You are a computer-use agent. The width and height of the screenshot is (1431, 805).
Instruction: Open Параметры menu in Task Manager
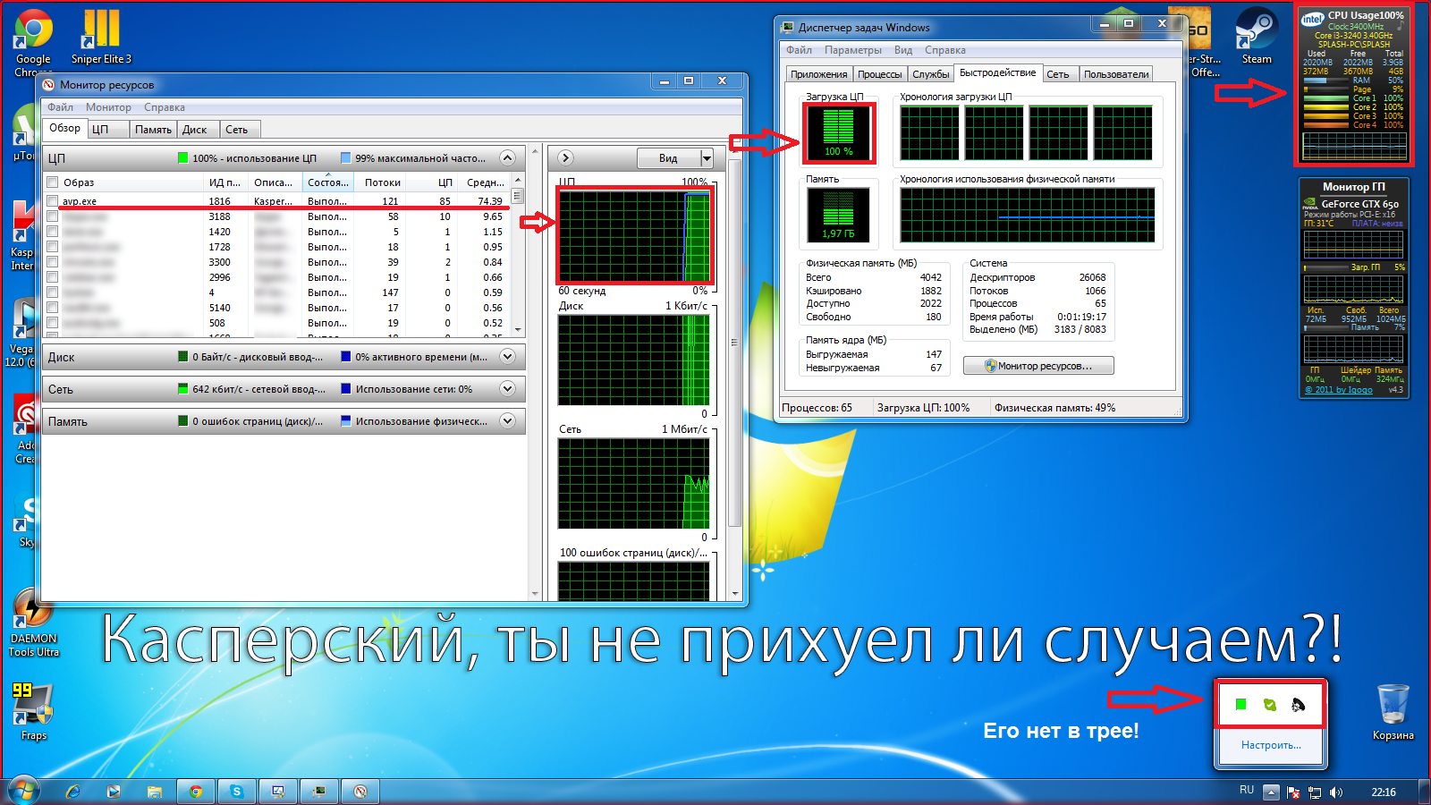tap(852, 50)
